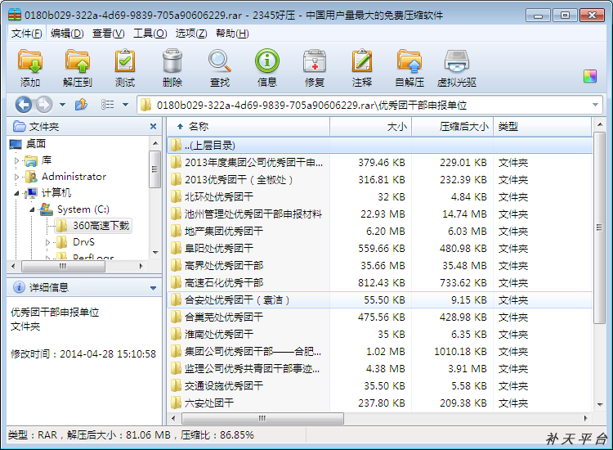The width and height of the screenshot is (613, 450).
Task: Open the 查找 (Find) magnifier tool
Action: pyautogui.click(x=220, y=68)
